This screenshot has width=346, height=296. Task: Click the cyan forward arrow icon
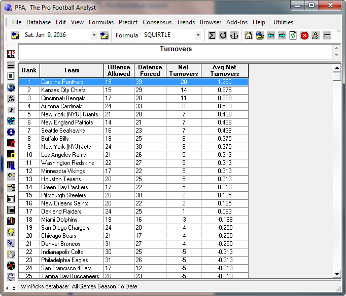[282, 35]
